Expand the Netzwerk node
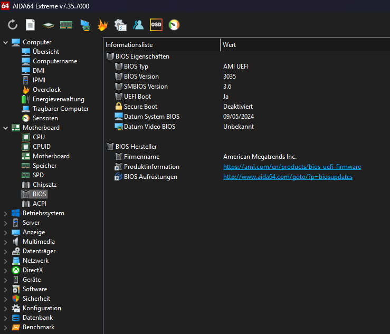390x334 pixels. tap(5, 261)
